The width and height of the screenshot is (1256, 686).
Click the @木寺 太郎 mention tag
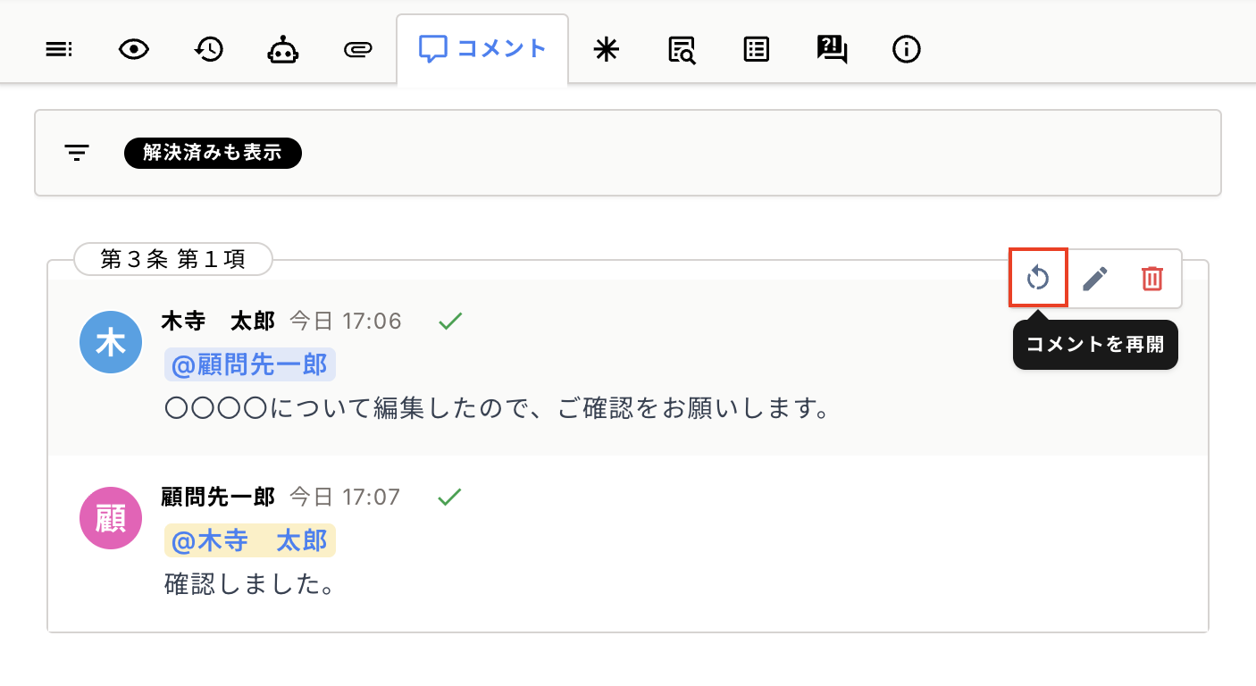[x=250, y=540]
